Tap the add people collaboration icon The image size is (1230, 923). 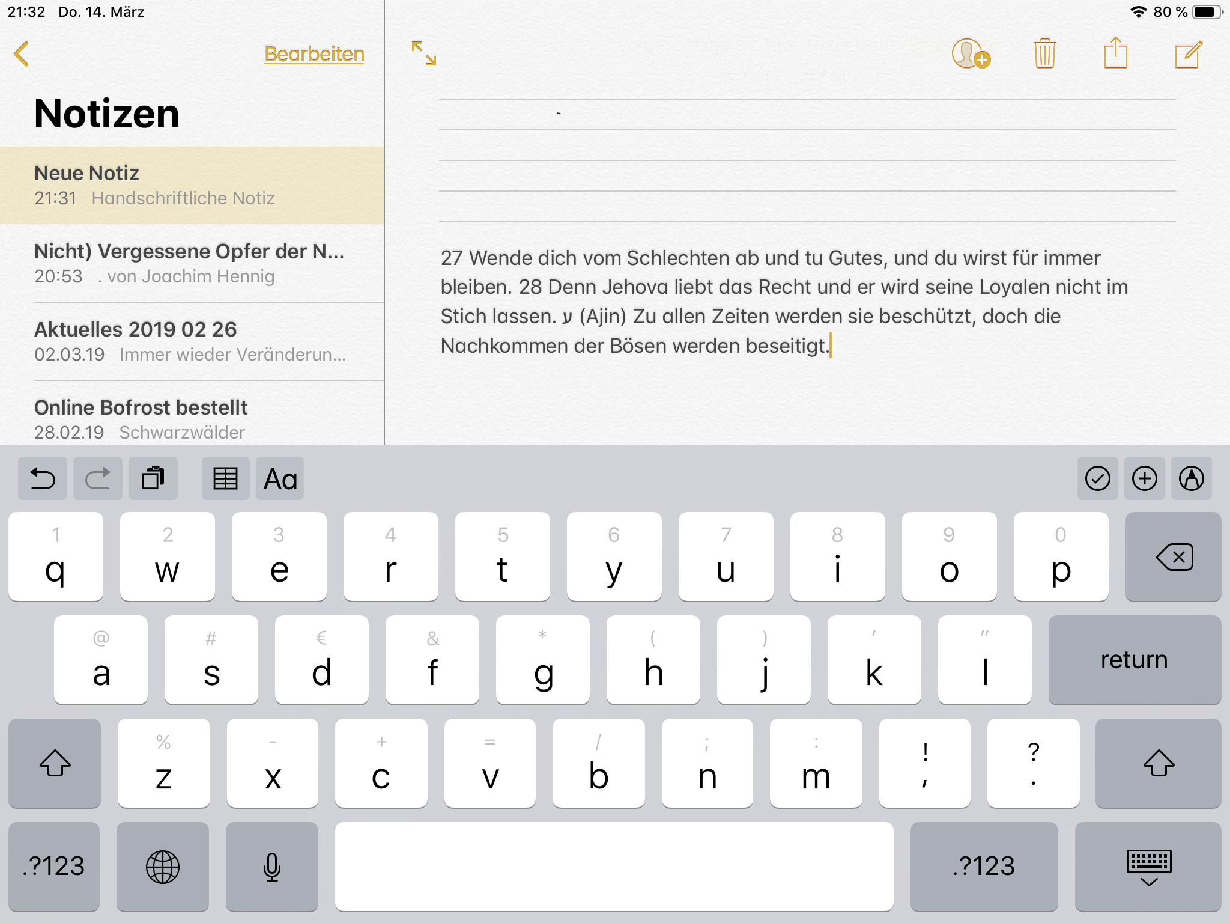(970, 54)
